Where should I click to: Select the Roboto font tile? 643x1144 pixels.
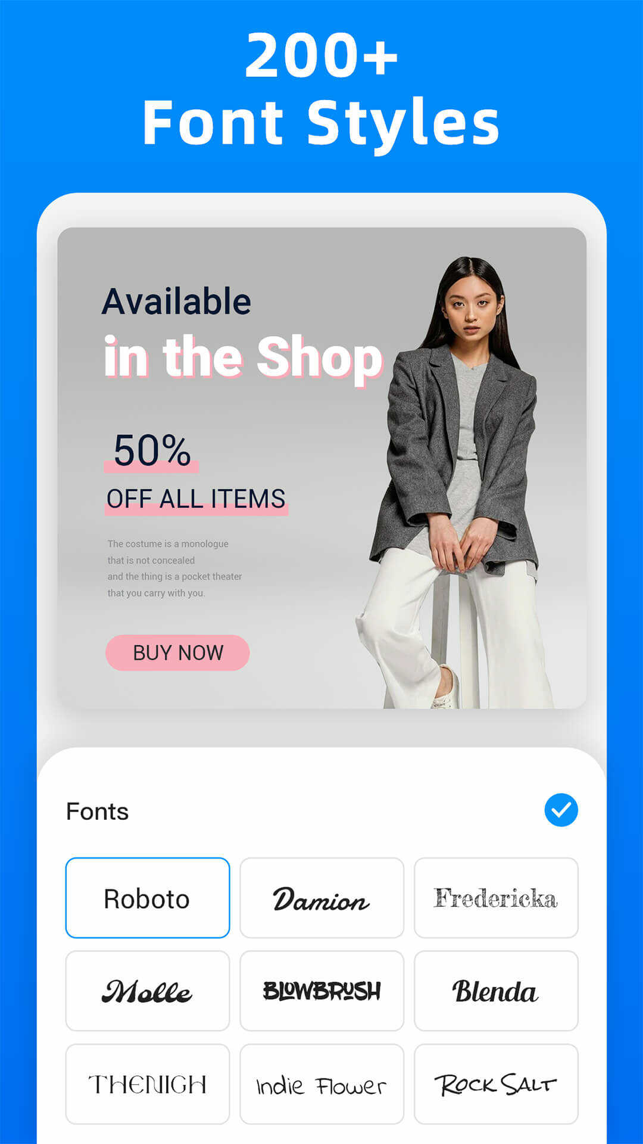(x=148, y=898)
